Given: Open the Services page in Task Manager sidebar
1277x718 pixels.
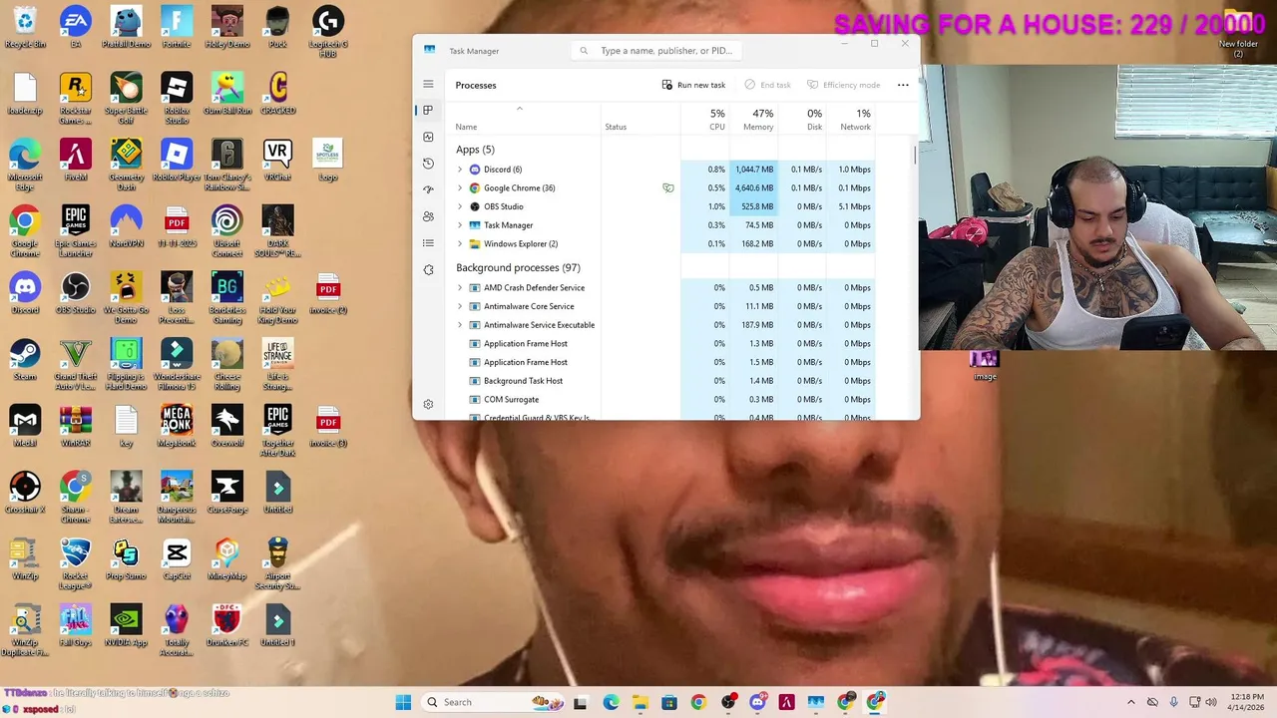Looking at the screenshot, I should click(428, 270).
